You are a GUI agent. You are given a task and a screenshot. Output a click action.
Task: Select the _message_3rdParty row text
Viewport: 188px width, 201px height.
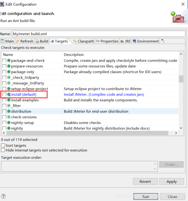[28, 83]
